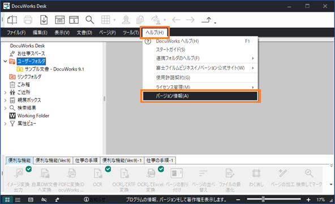Click the info window icon in toolbar

[x=74, y=20]
